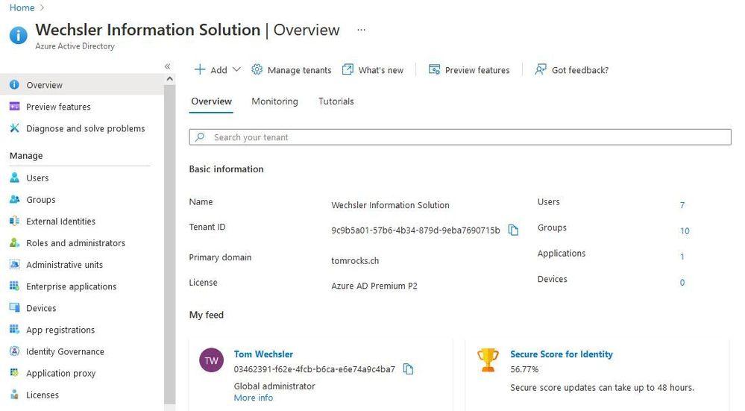Collapse the left navigation sidebar
This screenshot has width=745, height=411.
point(168,66)
